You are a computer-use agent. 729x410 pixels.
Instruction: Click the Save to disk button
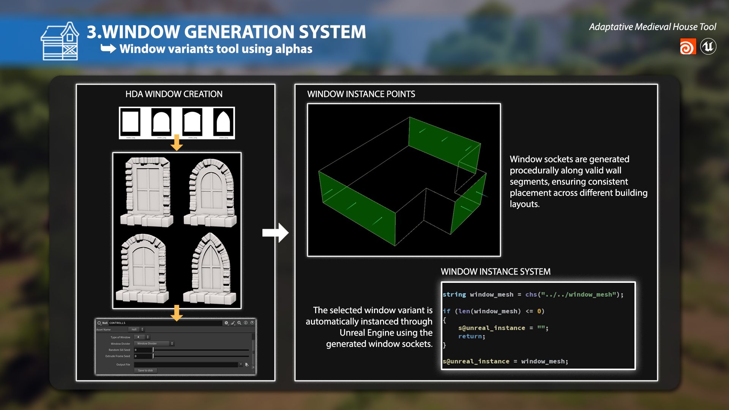[x=145, y=371]
